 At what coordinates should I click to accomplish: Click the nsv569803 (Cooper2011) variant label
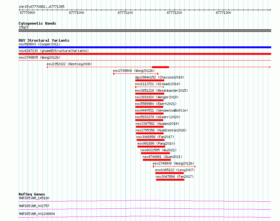tap(40, 44)
